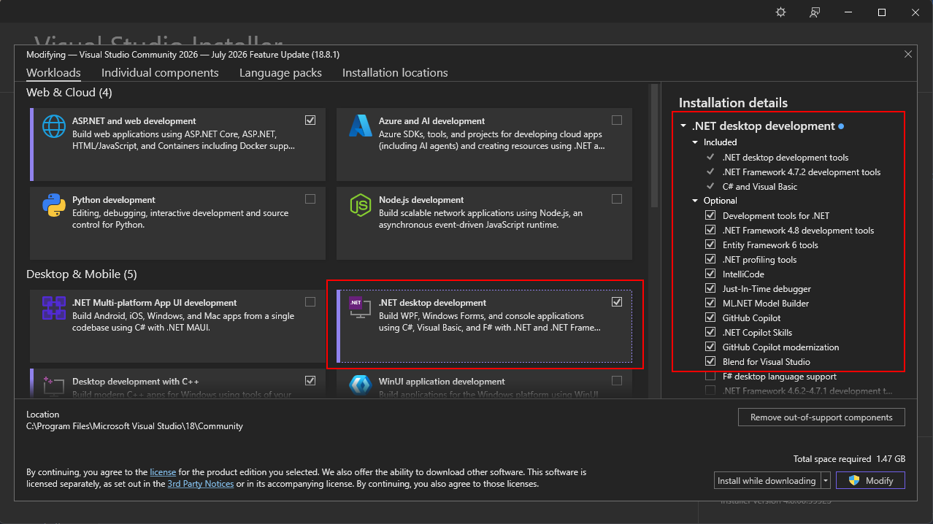Screen dimensions: 933x524
Task: Switch to the Workloads tab
Action: 53,73
